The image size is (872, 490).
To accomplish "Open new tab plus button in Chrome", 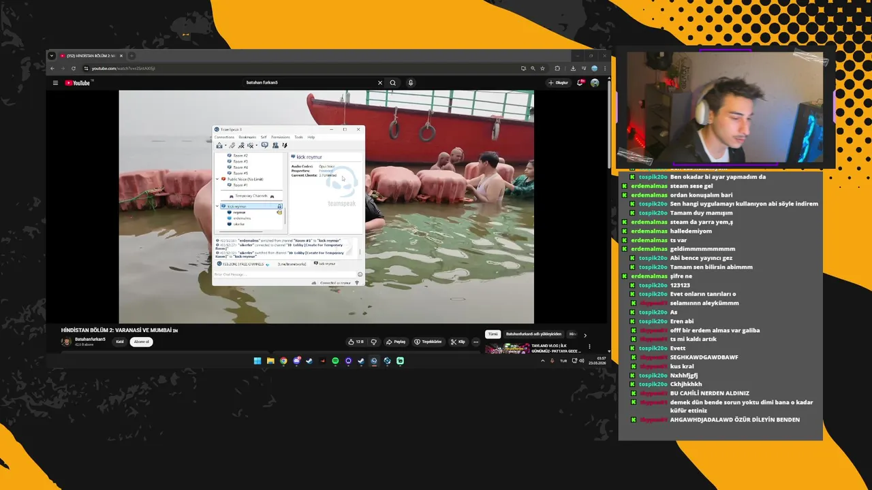I will [x=131, y=56].
